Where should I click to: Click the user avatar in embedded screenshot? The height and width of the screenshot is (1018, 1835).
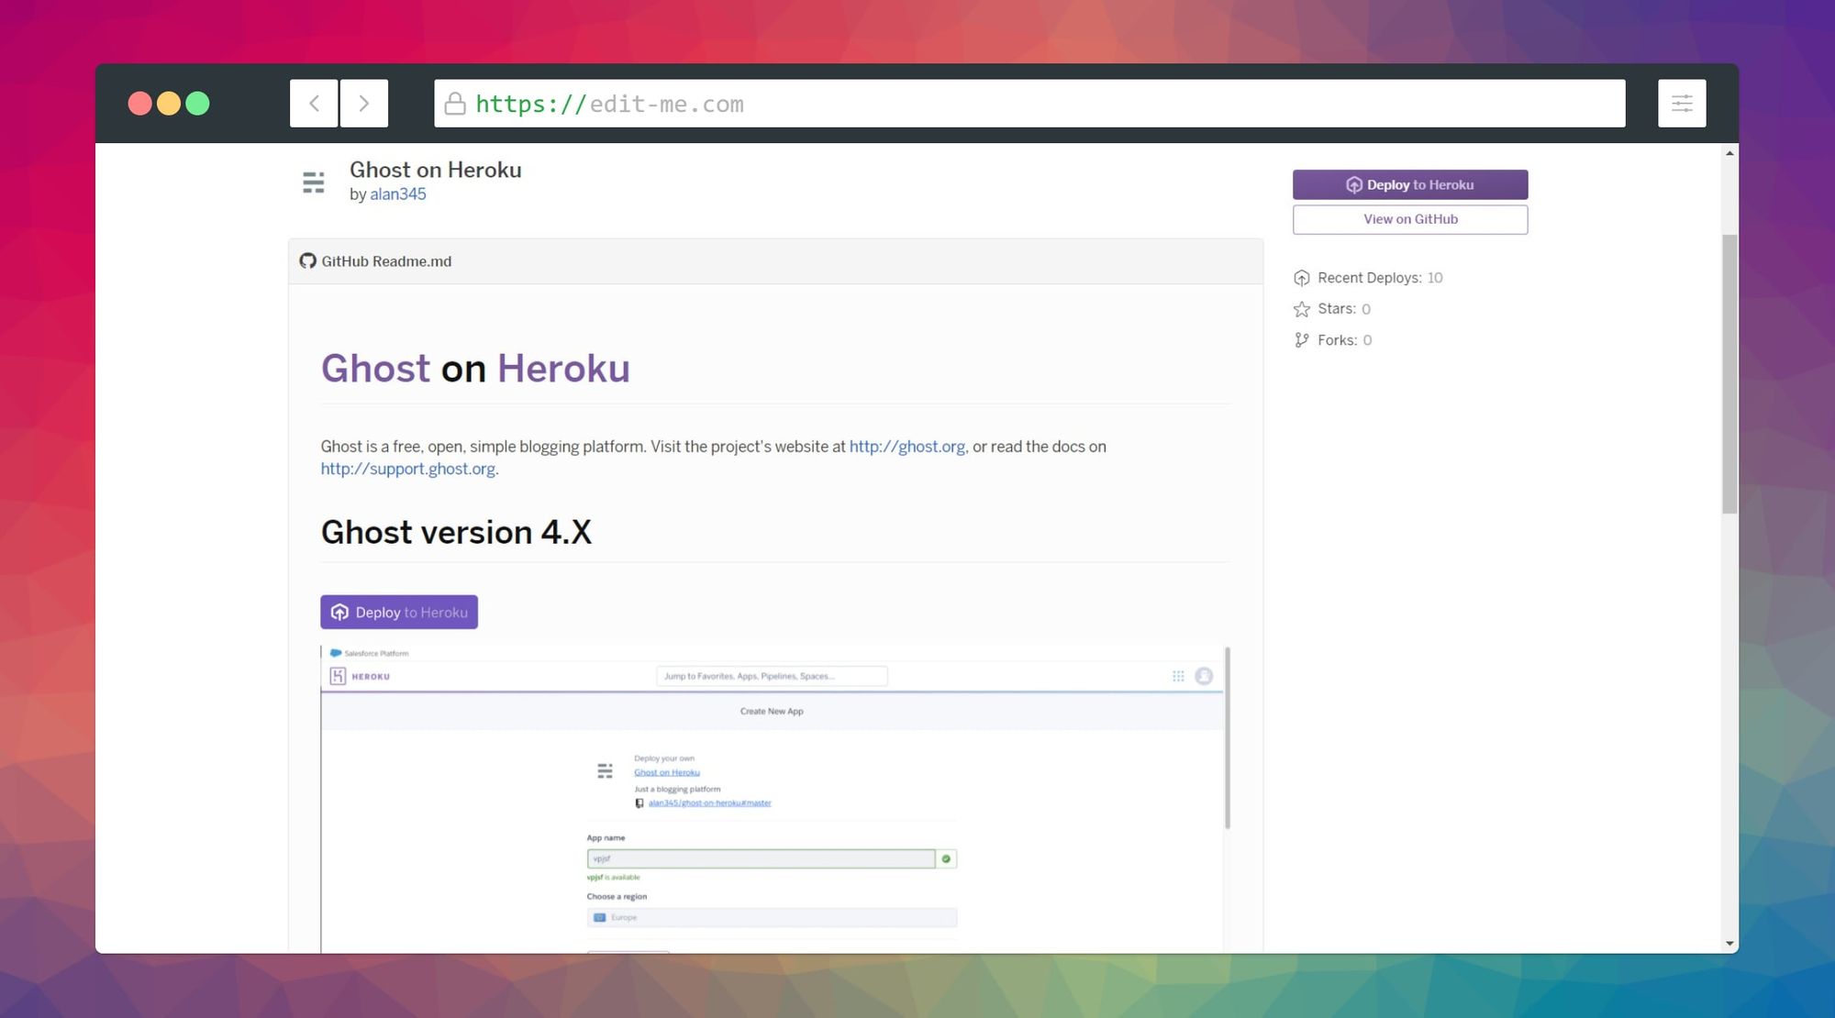pyautogui.click(x=1204, y=676)
